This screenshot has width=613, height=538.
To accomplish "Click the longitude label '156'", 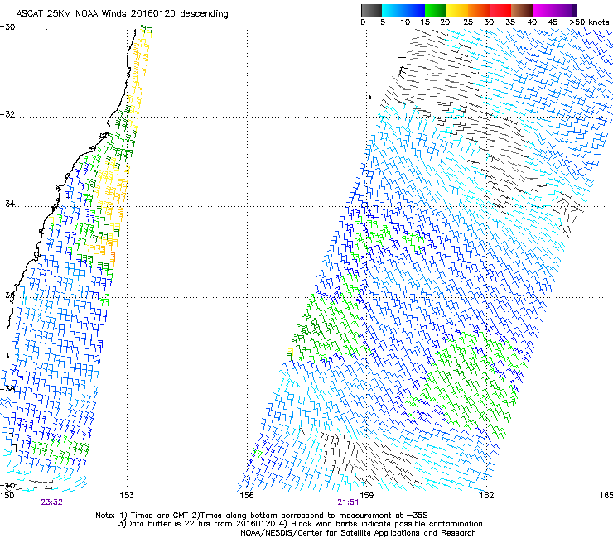I will click(247, 496).
